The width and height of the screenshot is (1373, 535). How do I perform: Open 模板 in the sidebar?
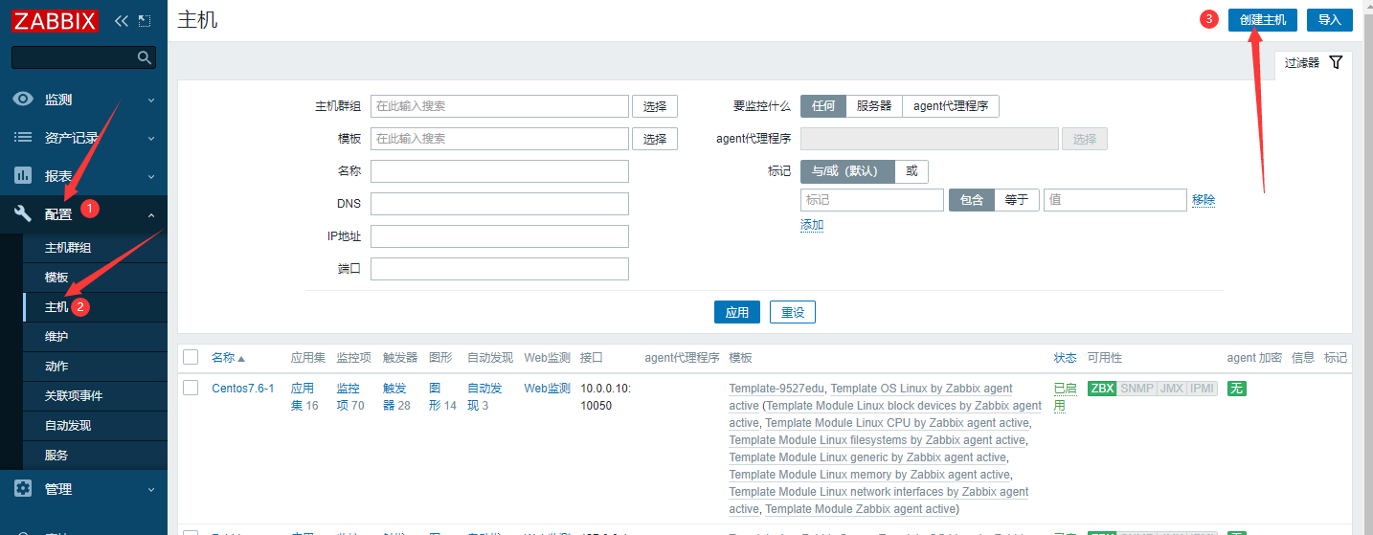pyautogui.click(x=56, y=278)
